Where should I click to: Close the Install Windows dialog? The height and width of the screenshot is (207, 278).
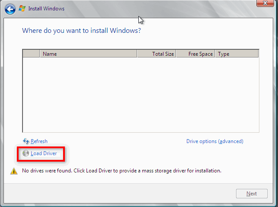coord(265,3)
